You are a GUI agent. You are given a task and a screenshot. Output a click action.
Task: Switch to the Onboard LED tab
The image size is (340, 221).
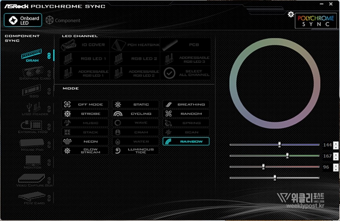(x=24, y=20)
